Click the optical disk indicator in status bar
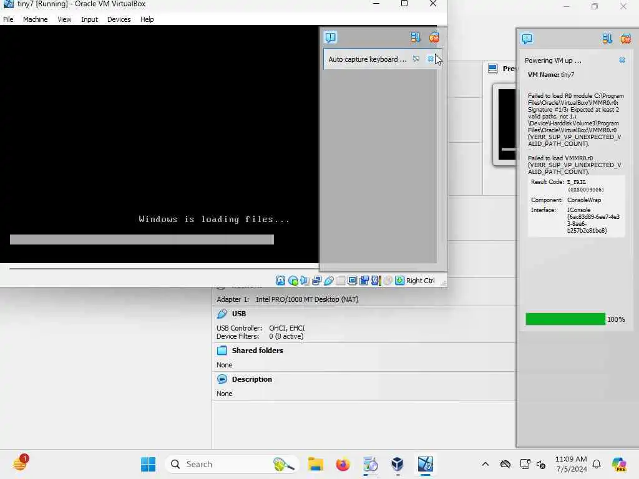Viewport: 639px width, 479px height. click(x=293, y=280)
